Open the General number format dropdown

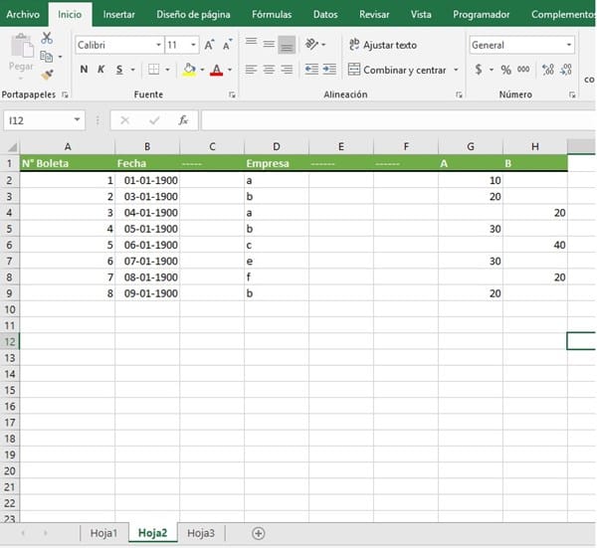(569, 46)
